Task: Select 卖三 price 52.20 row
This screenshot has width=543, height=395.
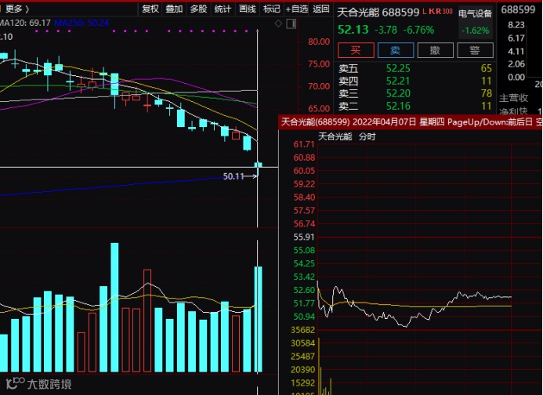Action: (x=414, y=93)
